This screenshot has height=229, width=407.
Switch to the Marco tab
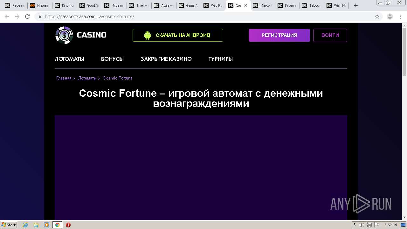(263, 5)
